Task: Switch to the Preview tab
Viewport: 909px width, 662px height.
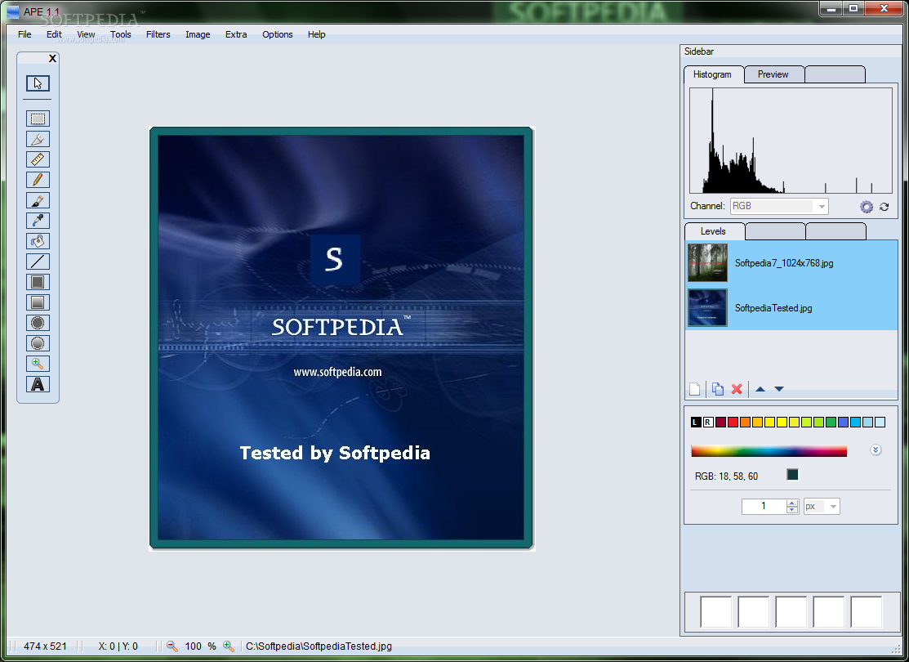Action: tap(773, 74)
